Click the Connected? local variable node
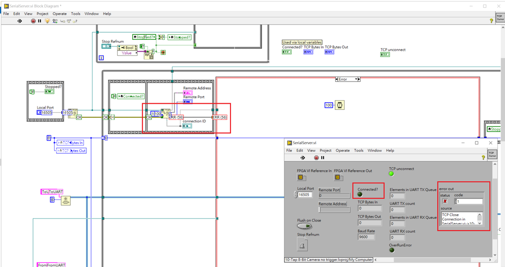Screen dimensions: 505x267 click(131, 96)
